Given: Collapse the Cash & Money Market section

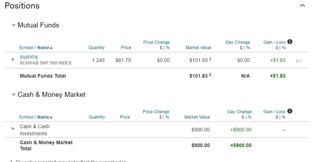Looking at the screenshot, I should [x=14, y=95].
